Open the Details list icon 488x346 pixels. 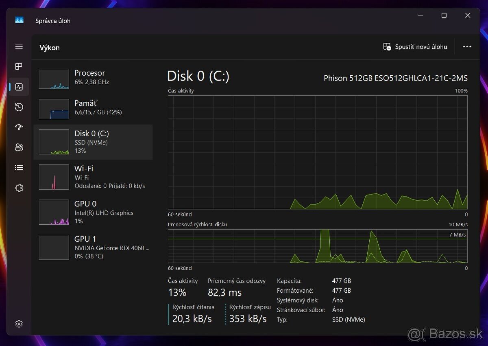[19, 167]
